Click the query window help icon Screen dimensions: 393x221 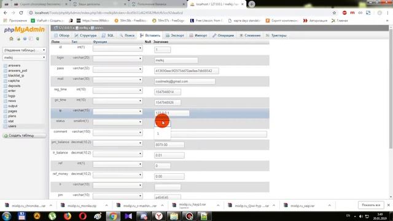tap(25, 39)
